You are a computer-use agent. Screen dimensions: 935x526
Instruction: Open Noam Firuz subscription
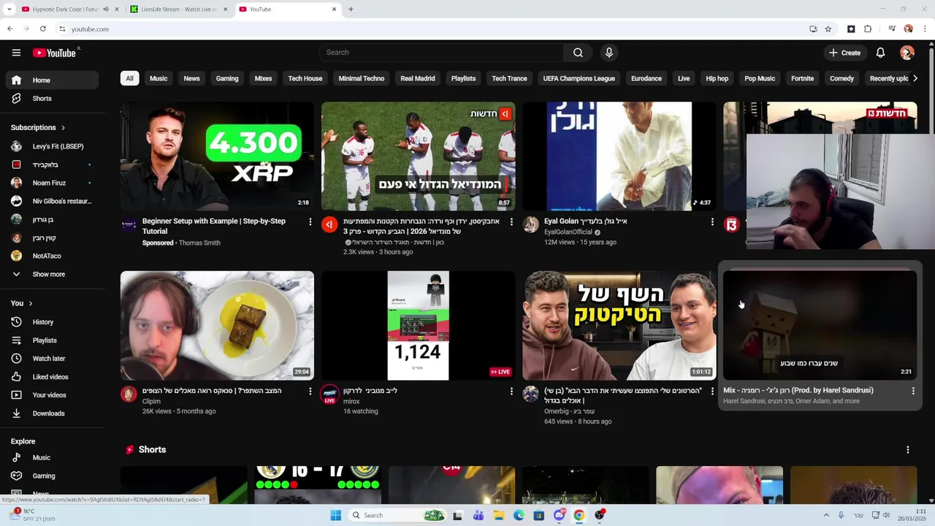[50, 183]
